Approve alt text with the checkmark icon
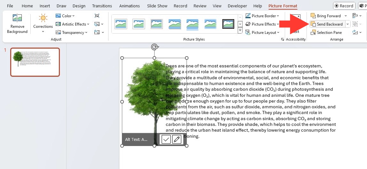 [166, 140]
